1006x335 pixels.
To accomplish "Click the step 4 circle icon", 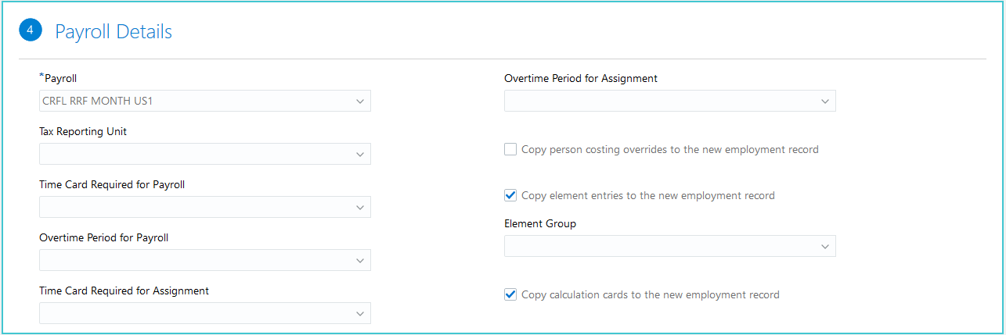I will 30,31.
